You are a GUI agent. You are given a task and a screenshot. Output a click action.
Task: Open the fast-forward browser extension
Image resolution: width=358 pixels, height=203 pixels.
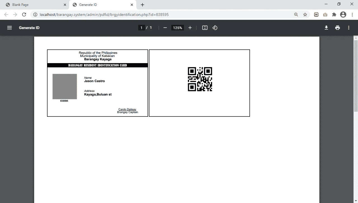coord(316,15)
